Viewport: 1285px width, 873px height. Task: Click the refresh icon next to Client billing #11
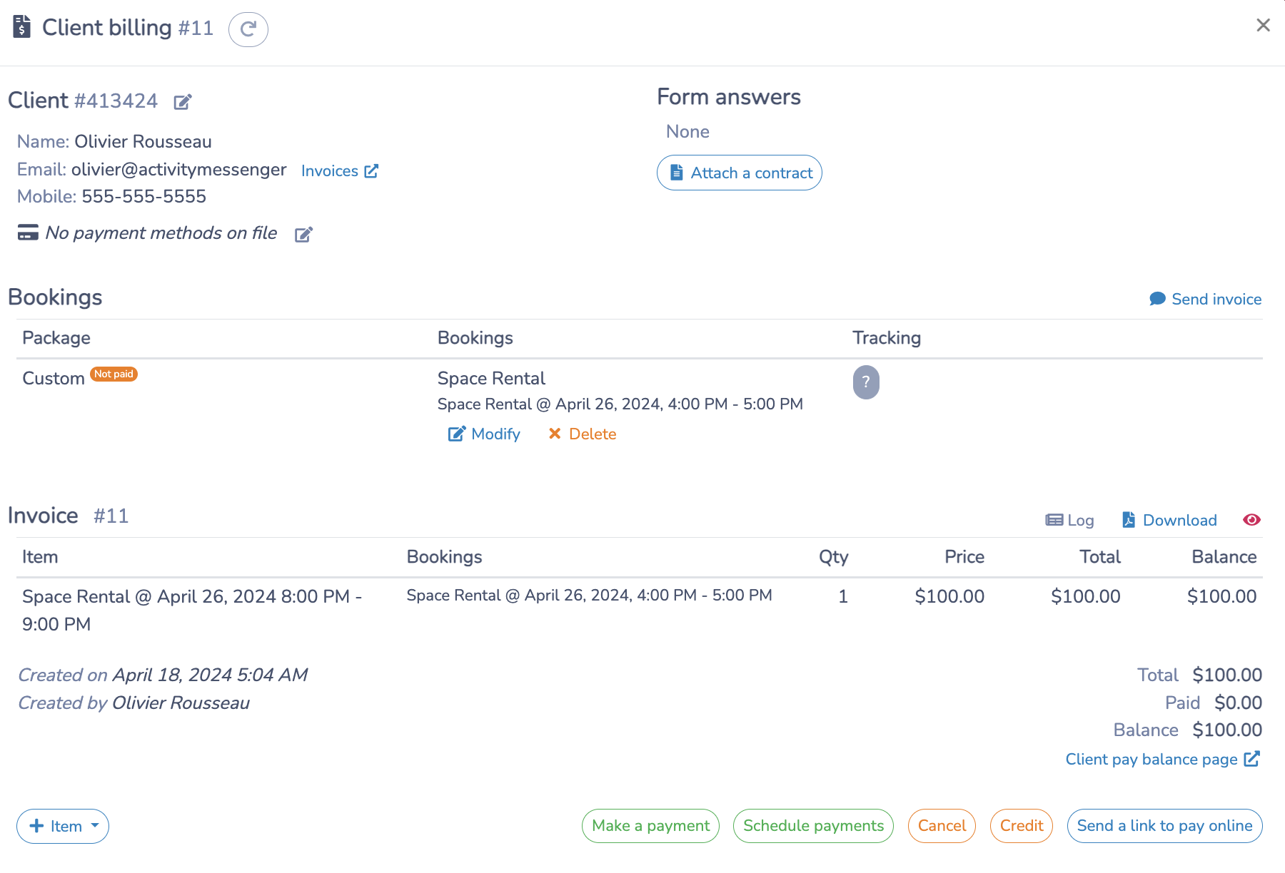[x=248, y=29]
